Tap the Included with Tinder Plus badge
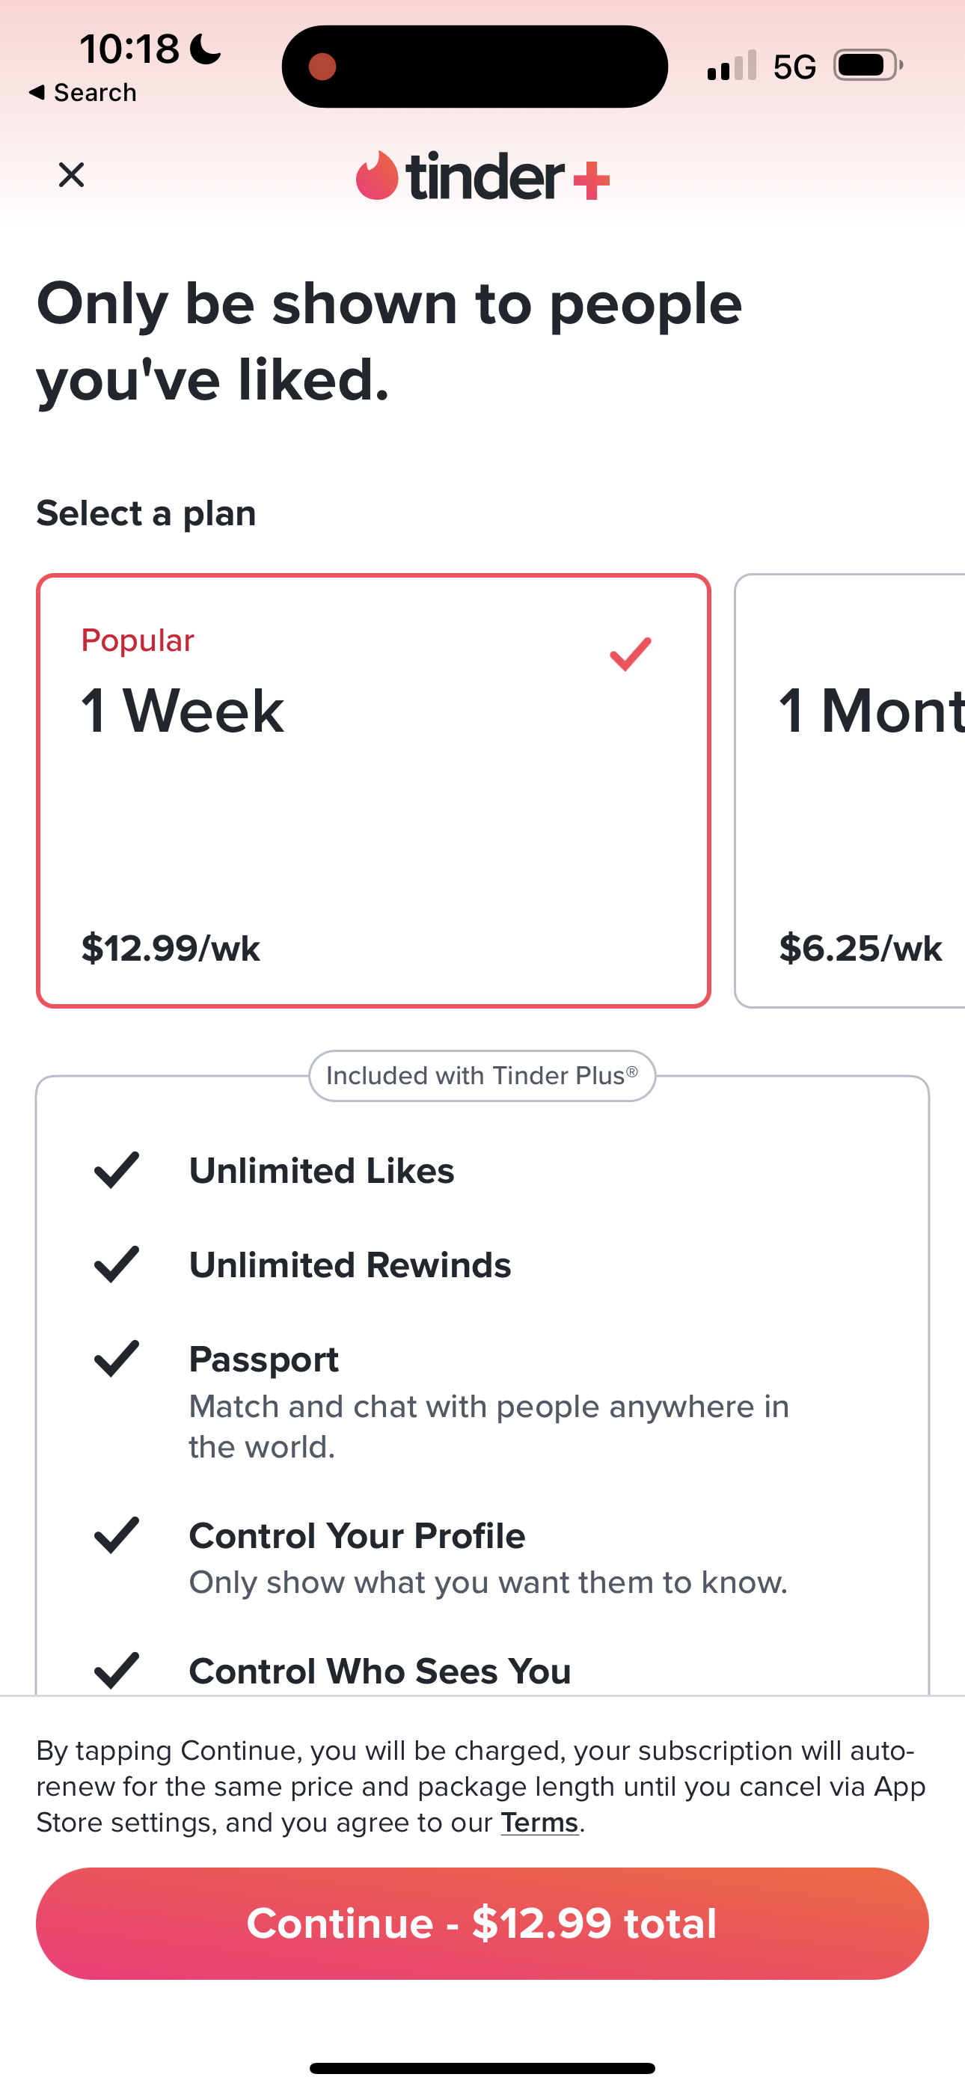Screen dimensions: 965x2092 click(482, 1076)
